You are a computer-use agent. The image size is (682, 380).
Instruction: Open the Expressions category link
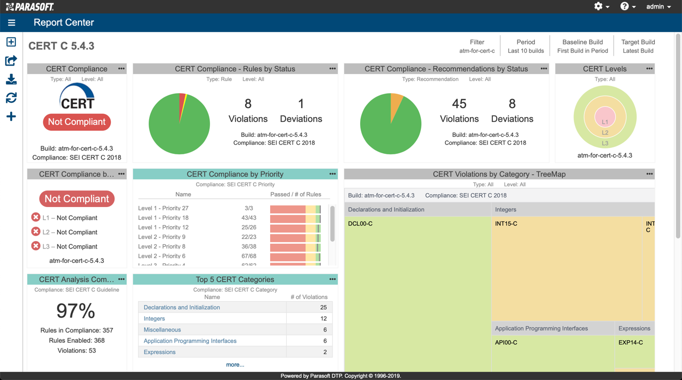coord(160,352)
